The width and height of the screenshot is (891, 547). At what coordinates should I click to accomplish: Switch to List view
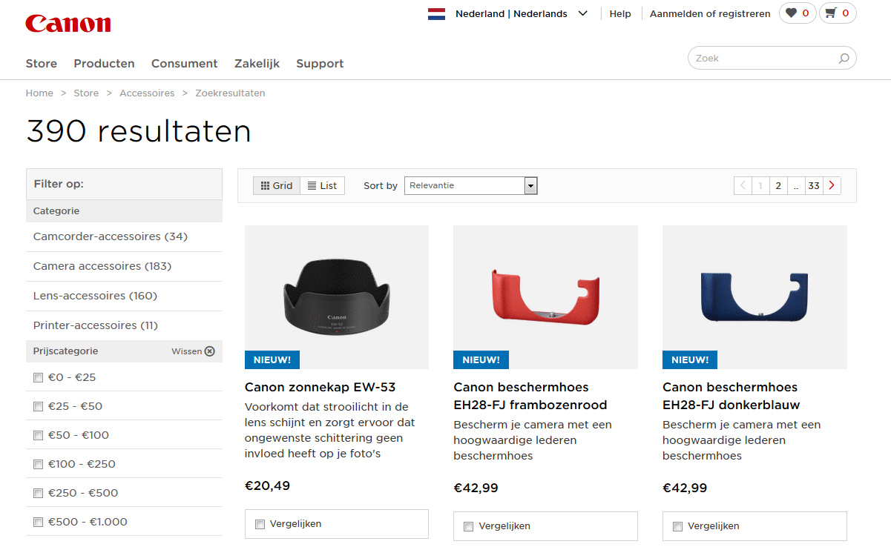click(322, 186)
